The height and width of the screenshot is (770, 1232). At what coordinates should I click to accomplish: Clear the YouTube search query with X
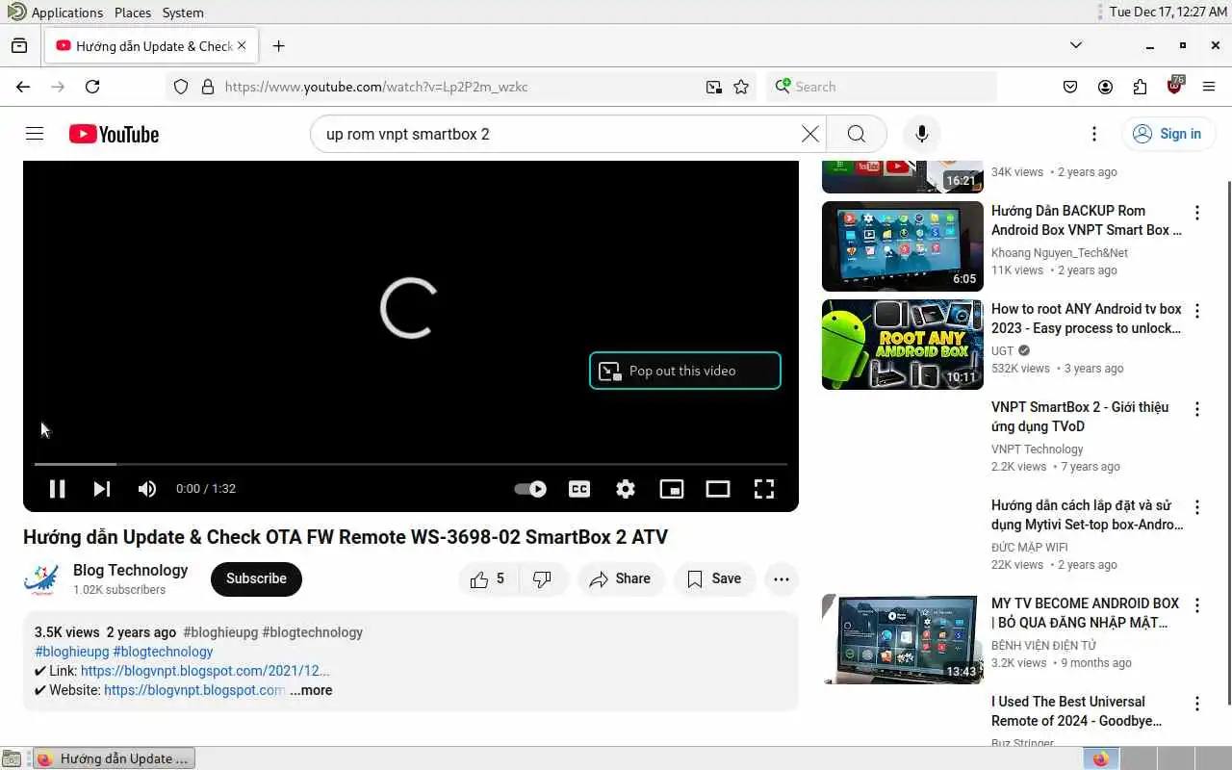coord(810,134)
